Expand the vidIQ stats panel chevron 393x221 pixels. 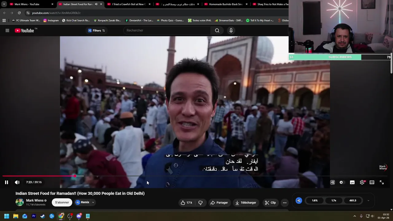pyautogui.click(x=368, y=200)
